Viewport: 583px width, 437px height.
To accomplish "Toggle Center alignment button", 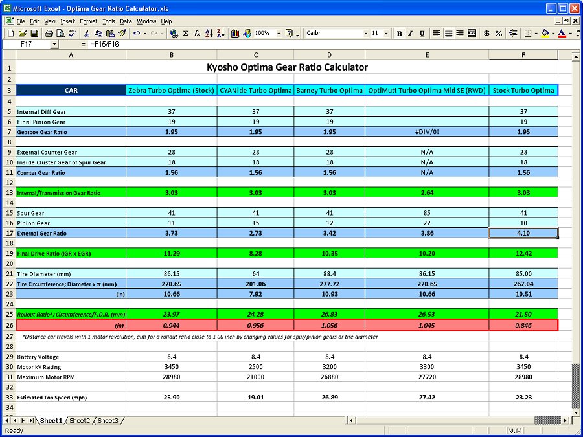I will point(448,34).
